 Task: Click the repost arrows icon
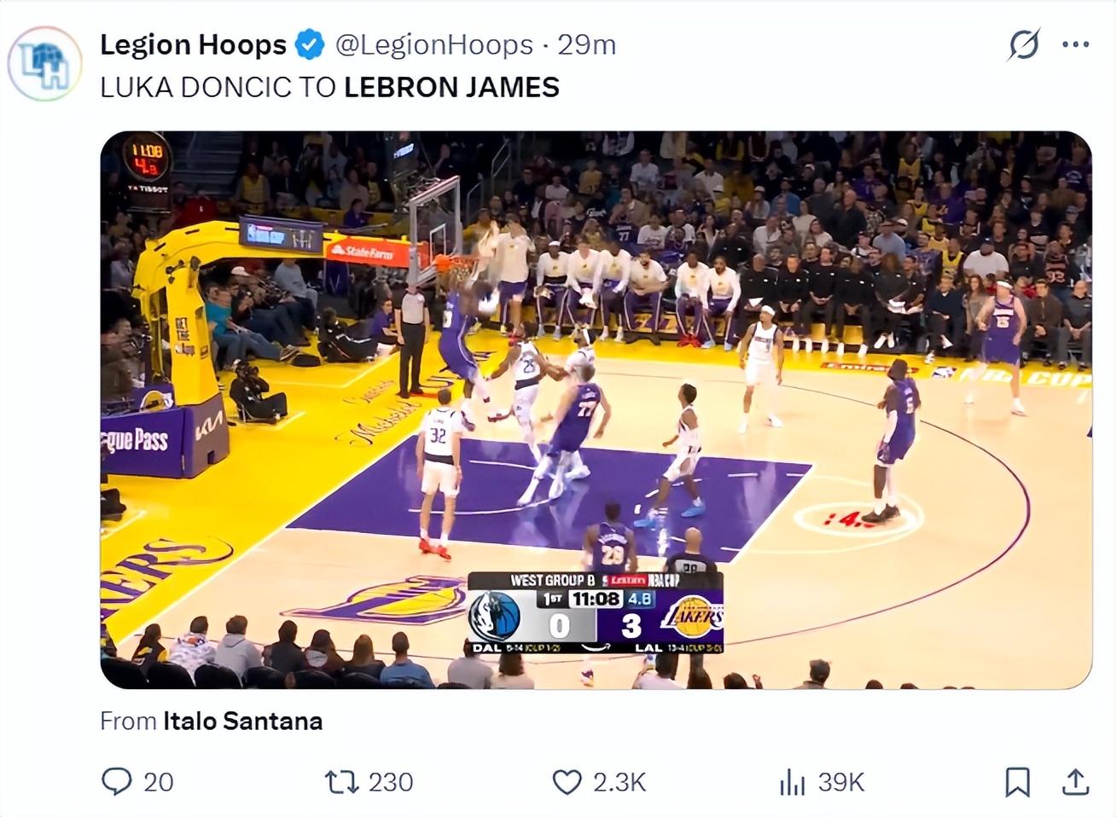point(342,781)
